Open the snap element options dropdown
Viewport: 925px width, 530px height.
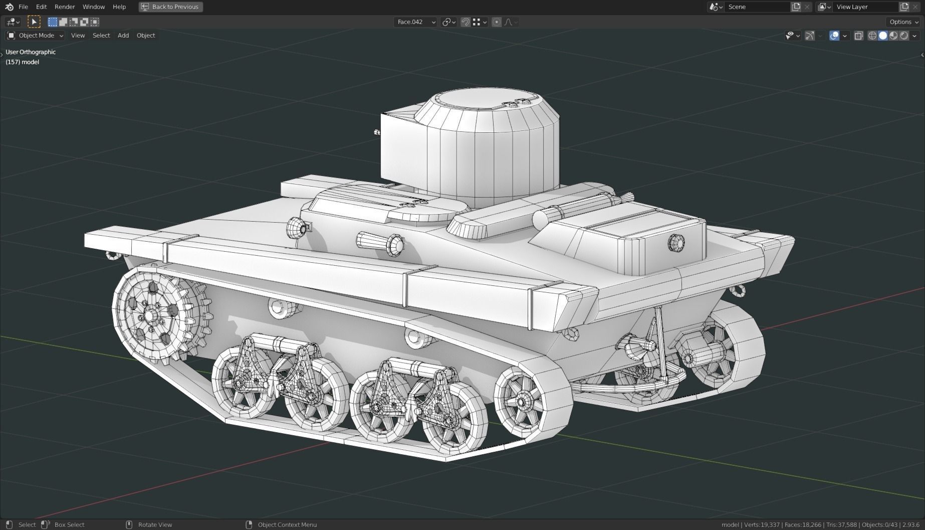[480, 22]
